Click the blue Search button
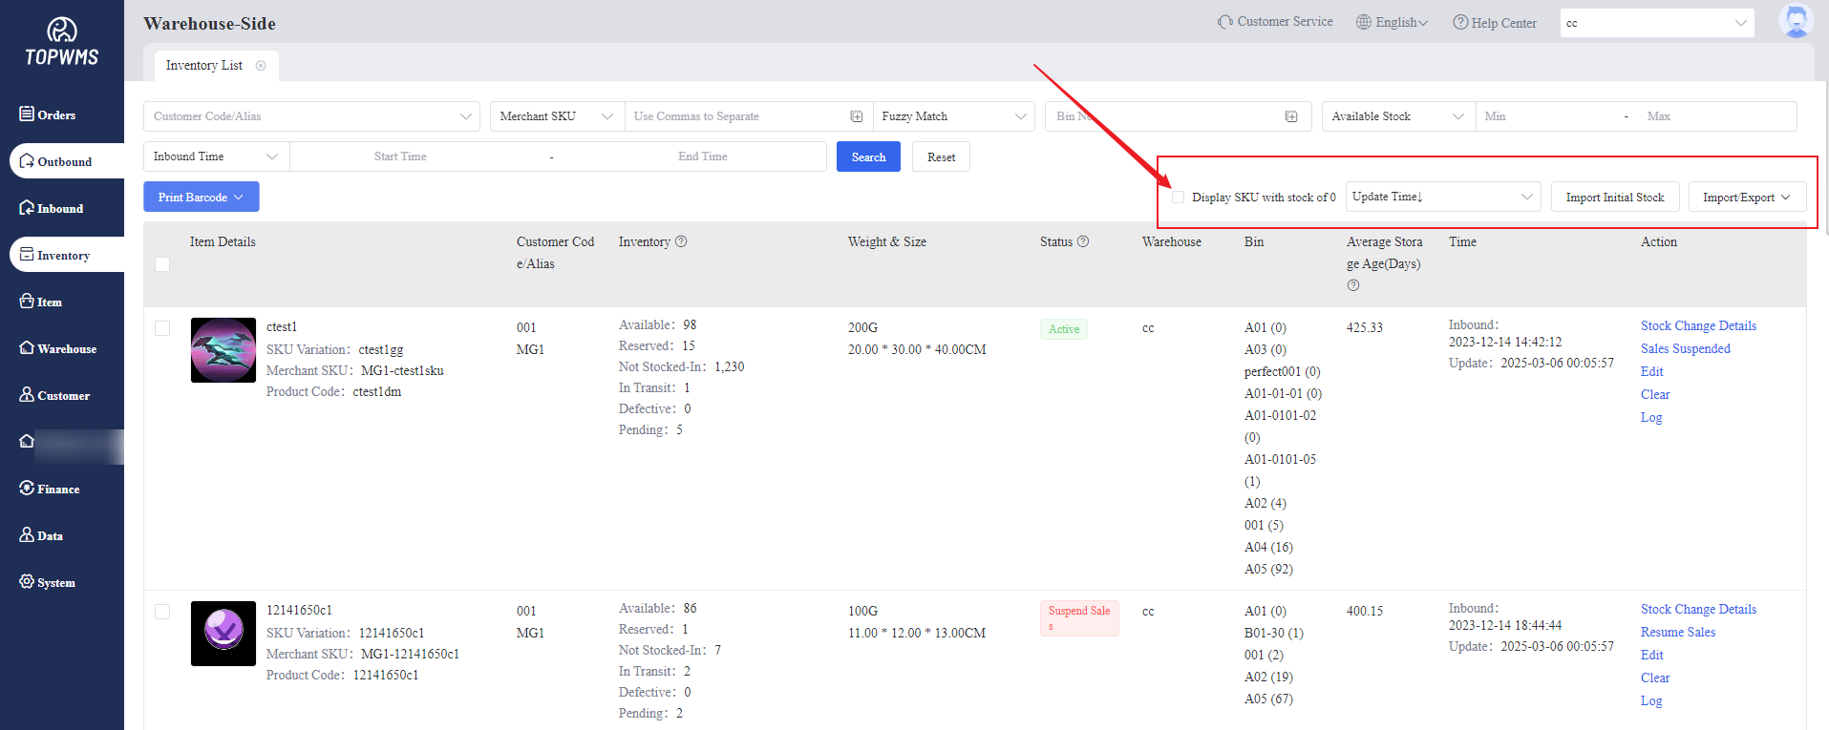 (868, 157)
